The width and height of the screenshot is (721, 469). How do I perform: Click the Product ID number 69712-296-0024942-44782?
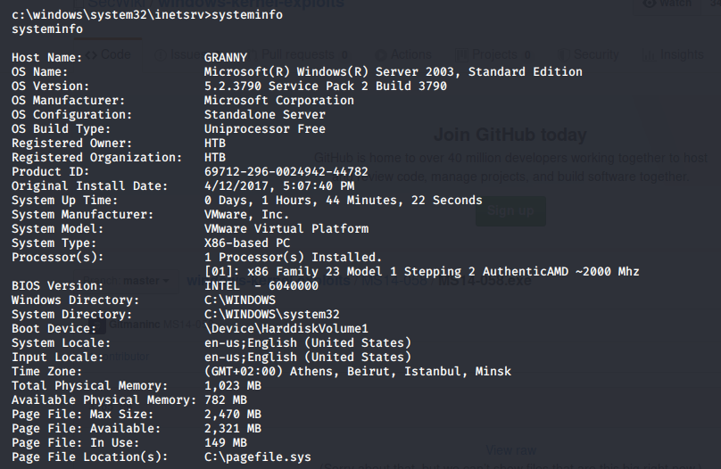pos(286,172)
